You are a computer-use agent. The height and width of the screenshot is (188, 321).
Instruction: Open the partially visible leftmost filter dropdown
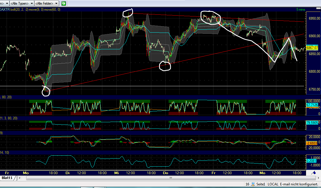coord(5,3)
